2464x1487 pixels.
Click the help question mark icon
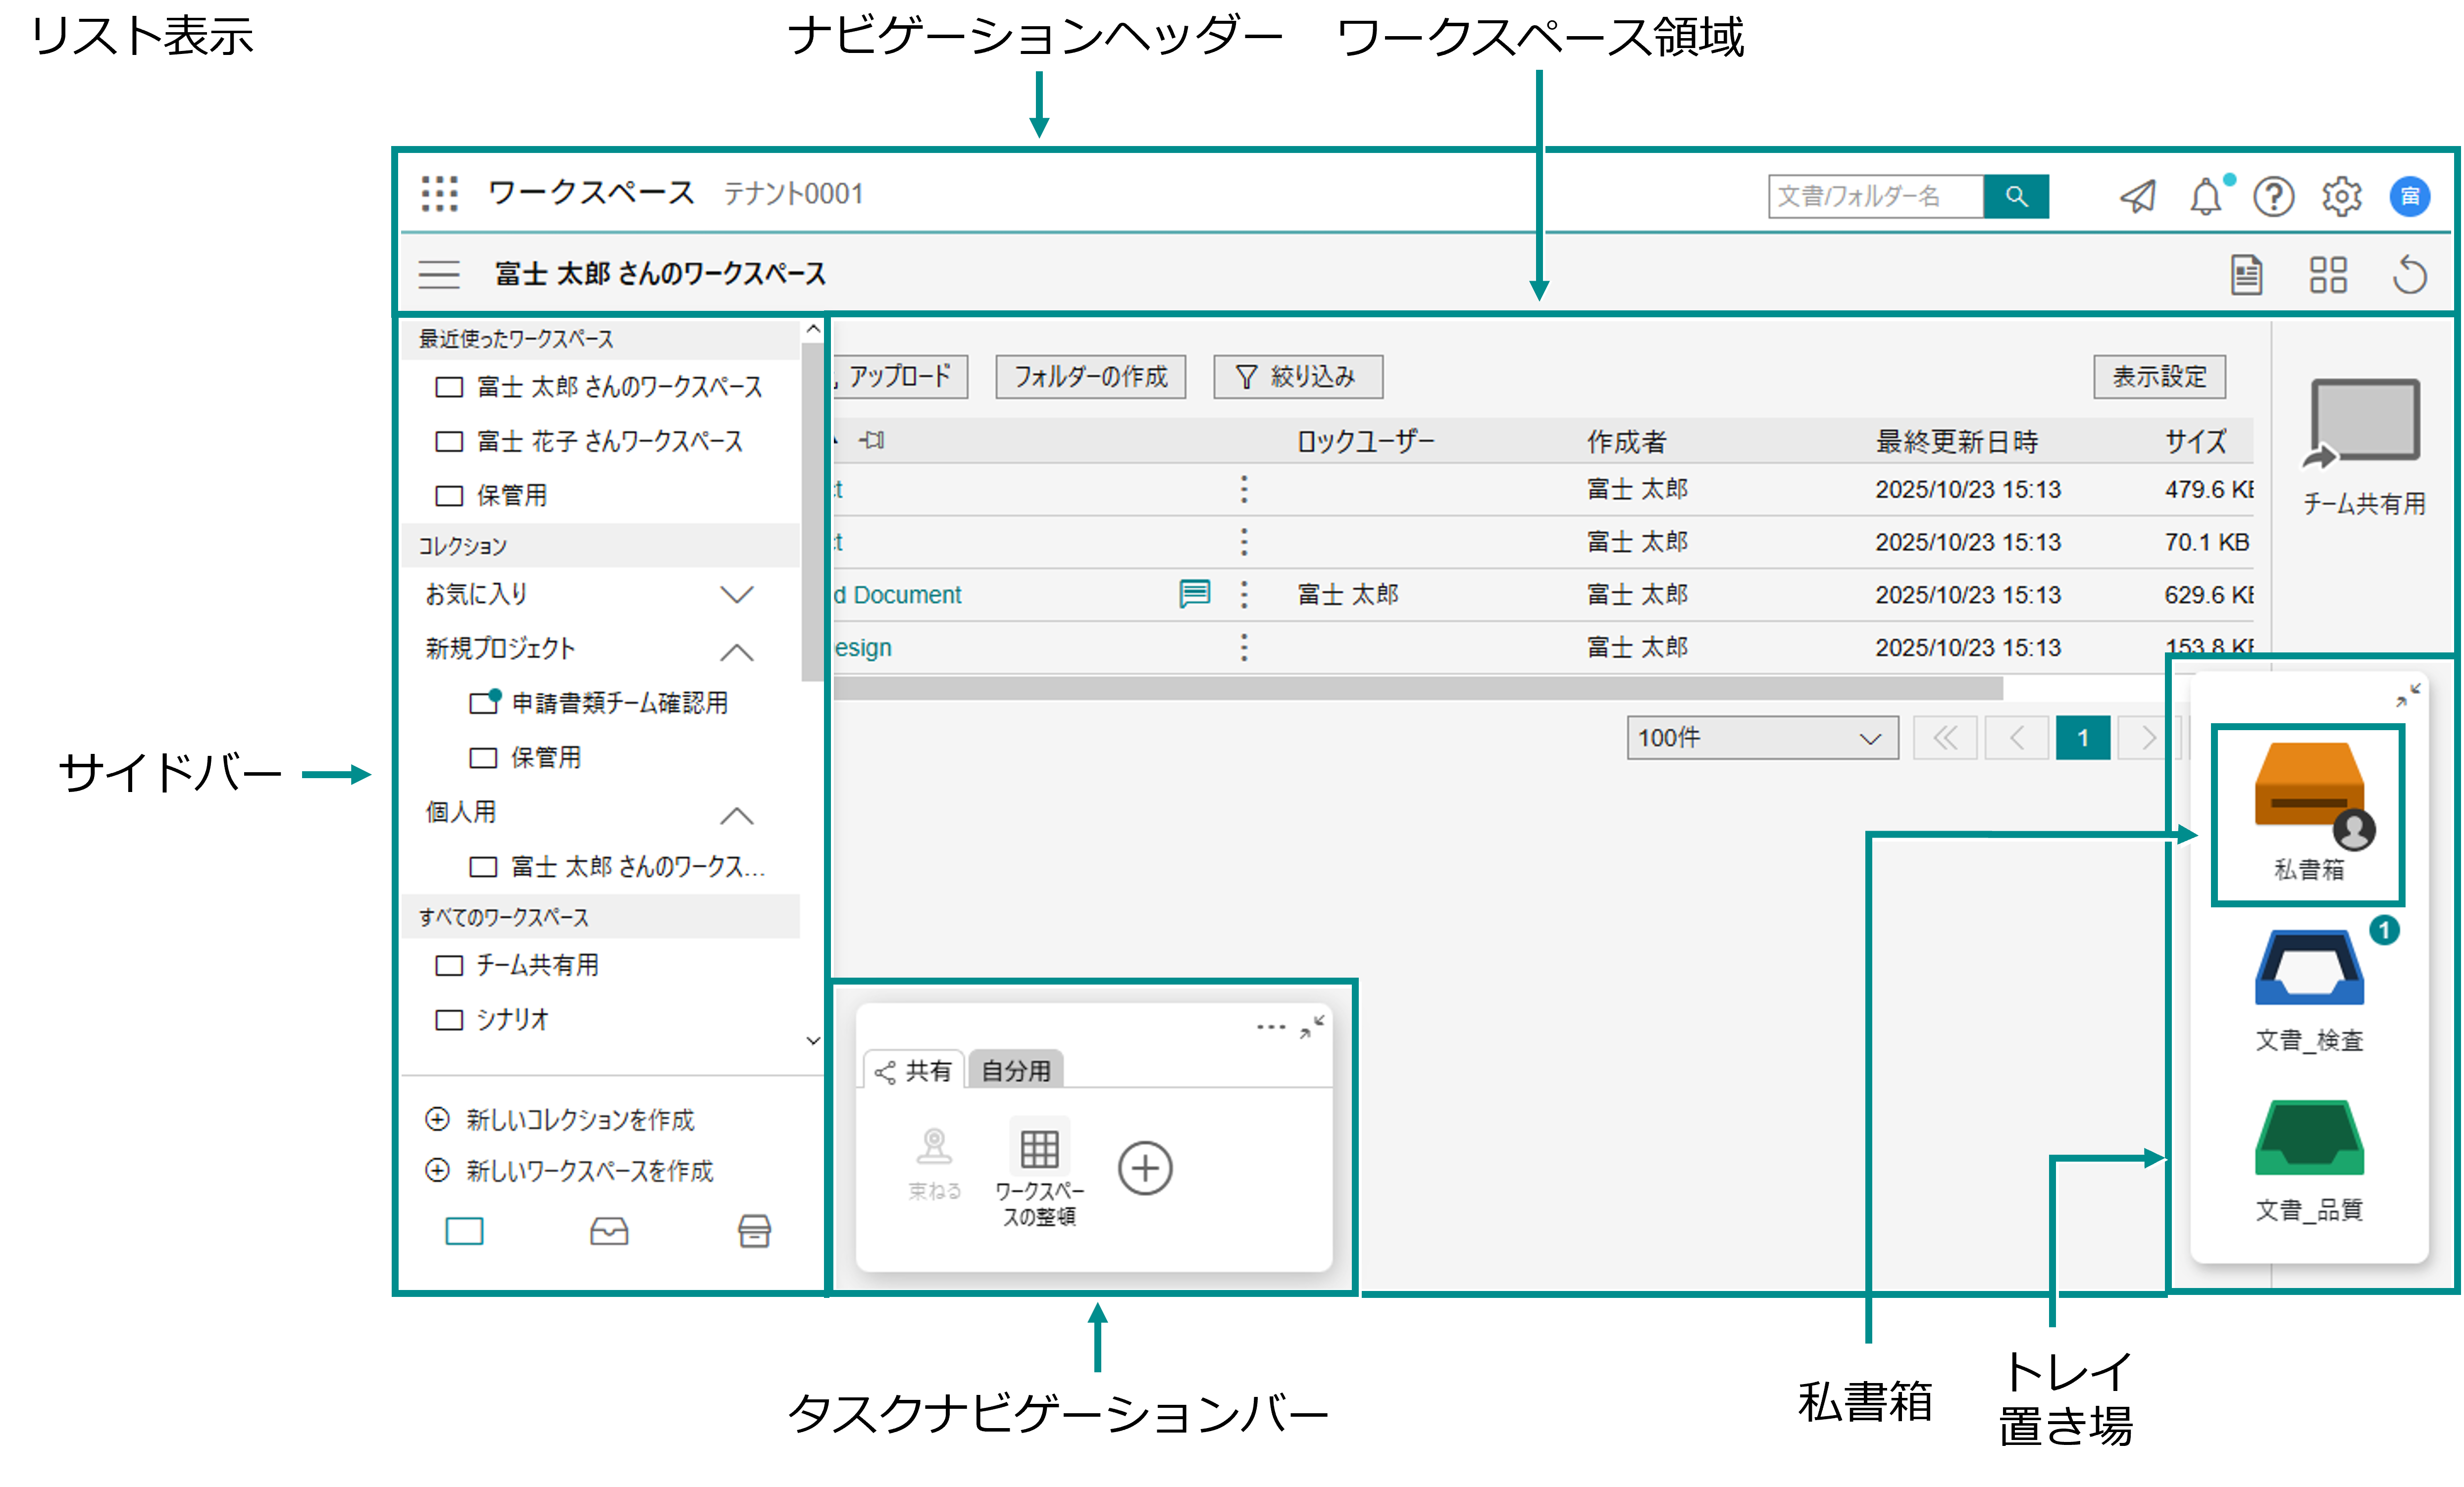(2273, 197)
